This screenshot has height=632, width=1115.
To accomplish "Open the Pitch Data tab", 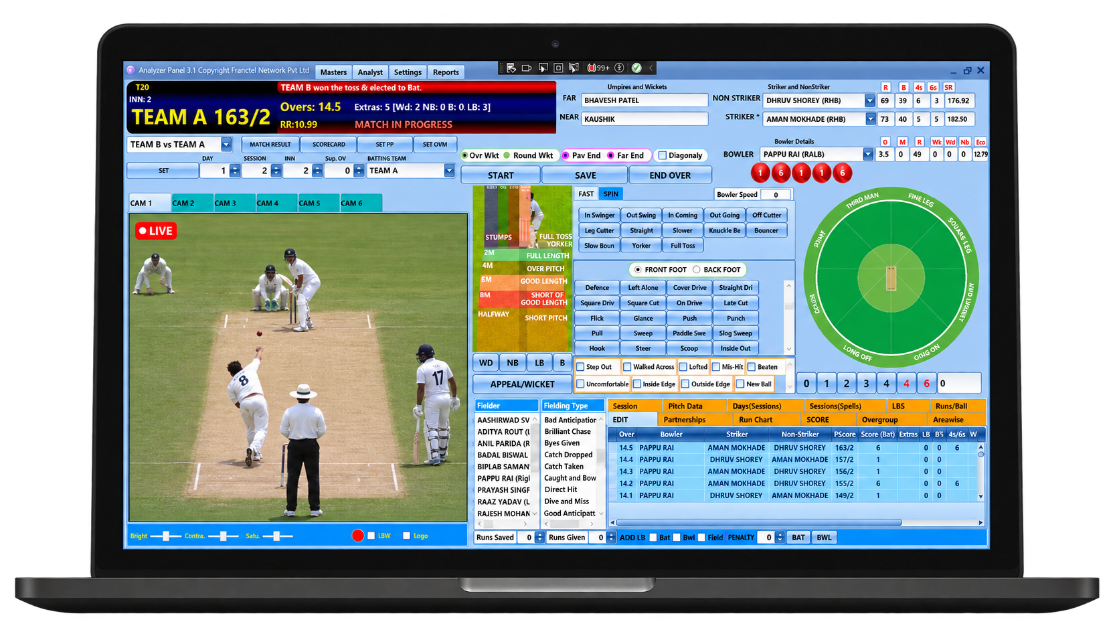I will pyautogui.click(x=694, y=406).
